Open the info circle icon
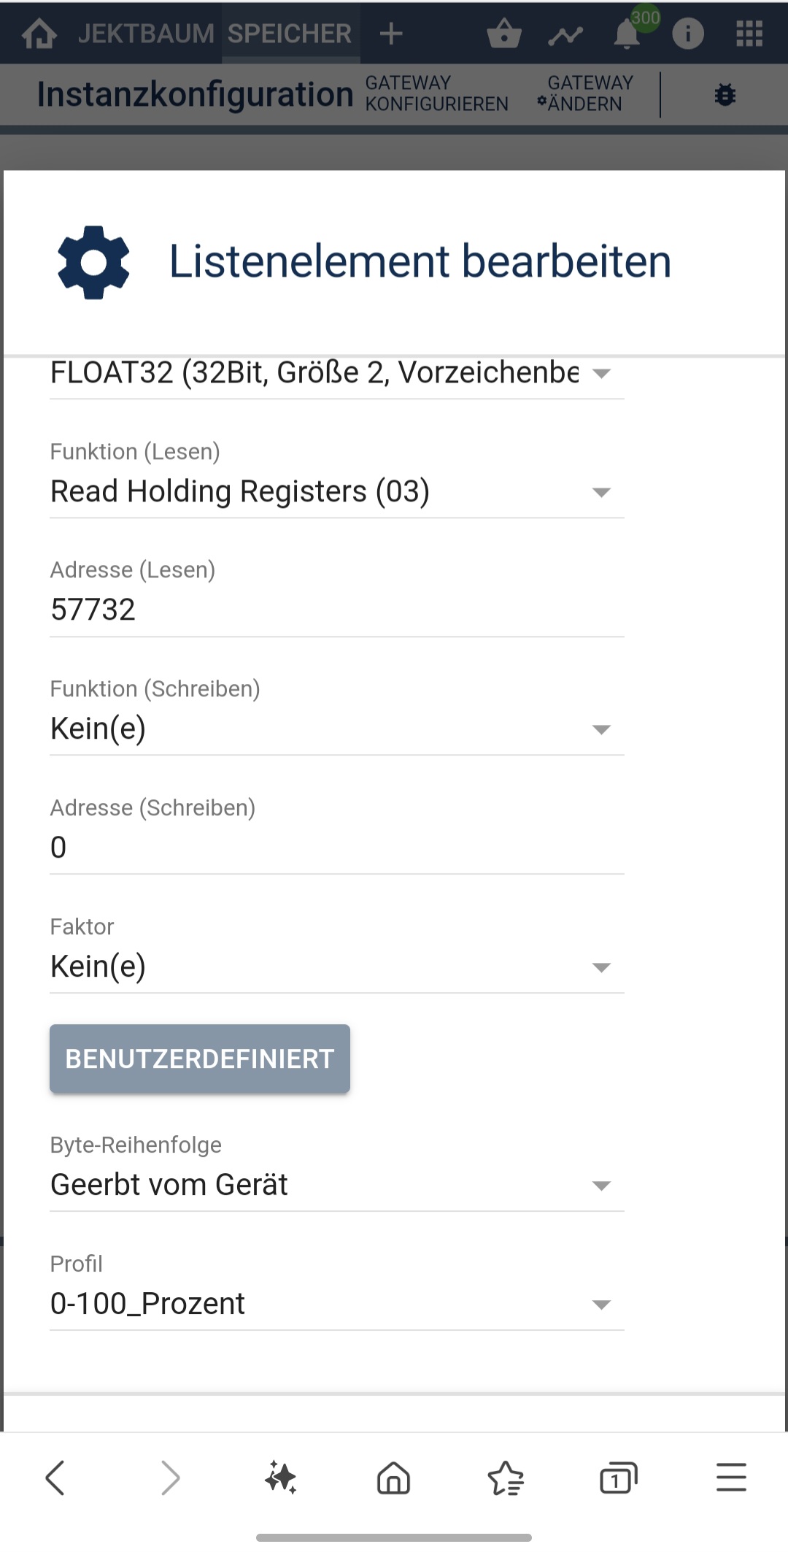The width and height of the screenshot is (788, 1552). tap(688, 34)
